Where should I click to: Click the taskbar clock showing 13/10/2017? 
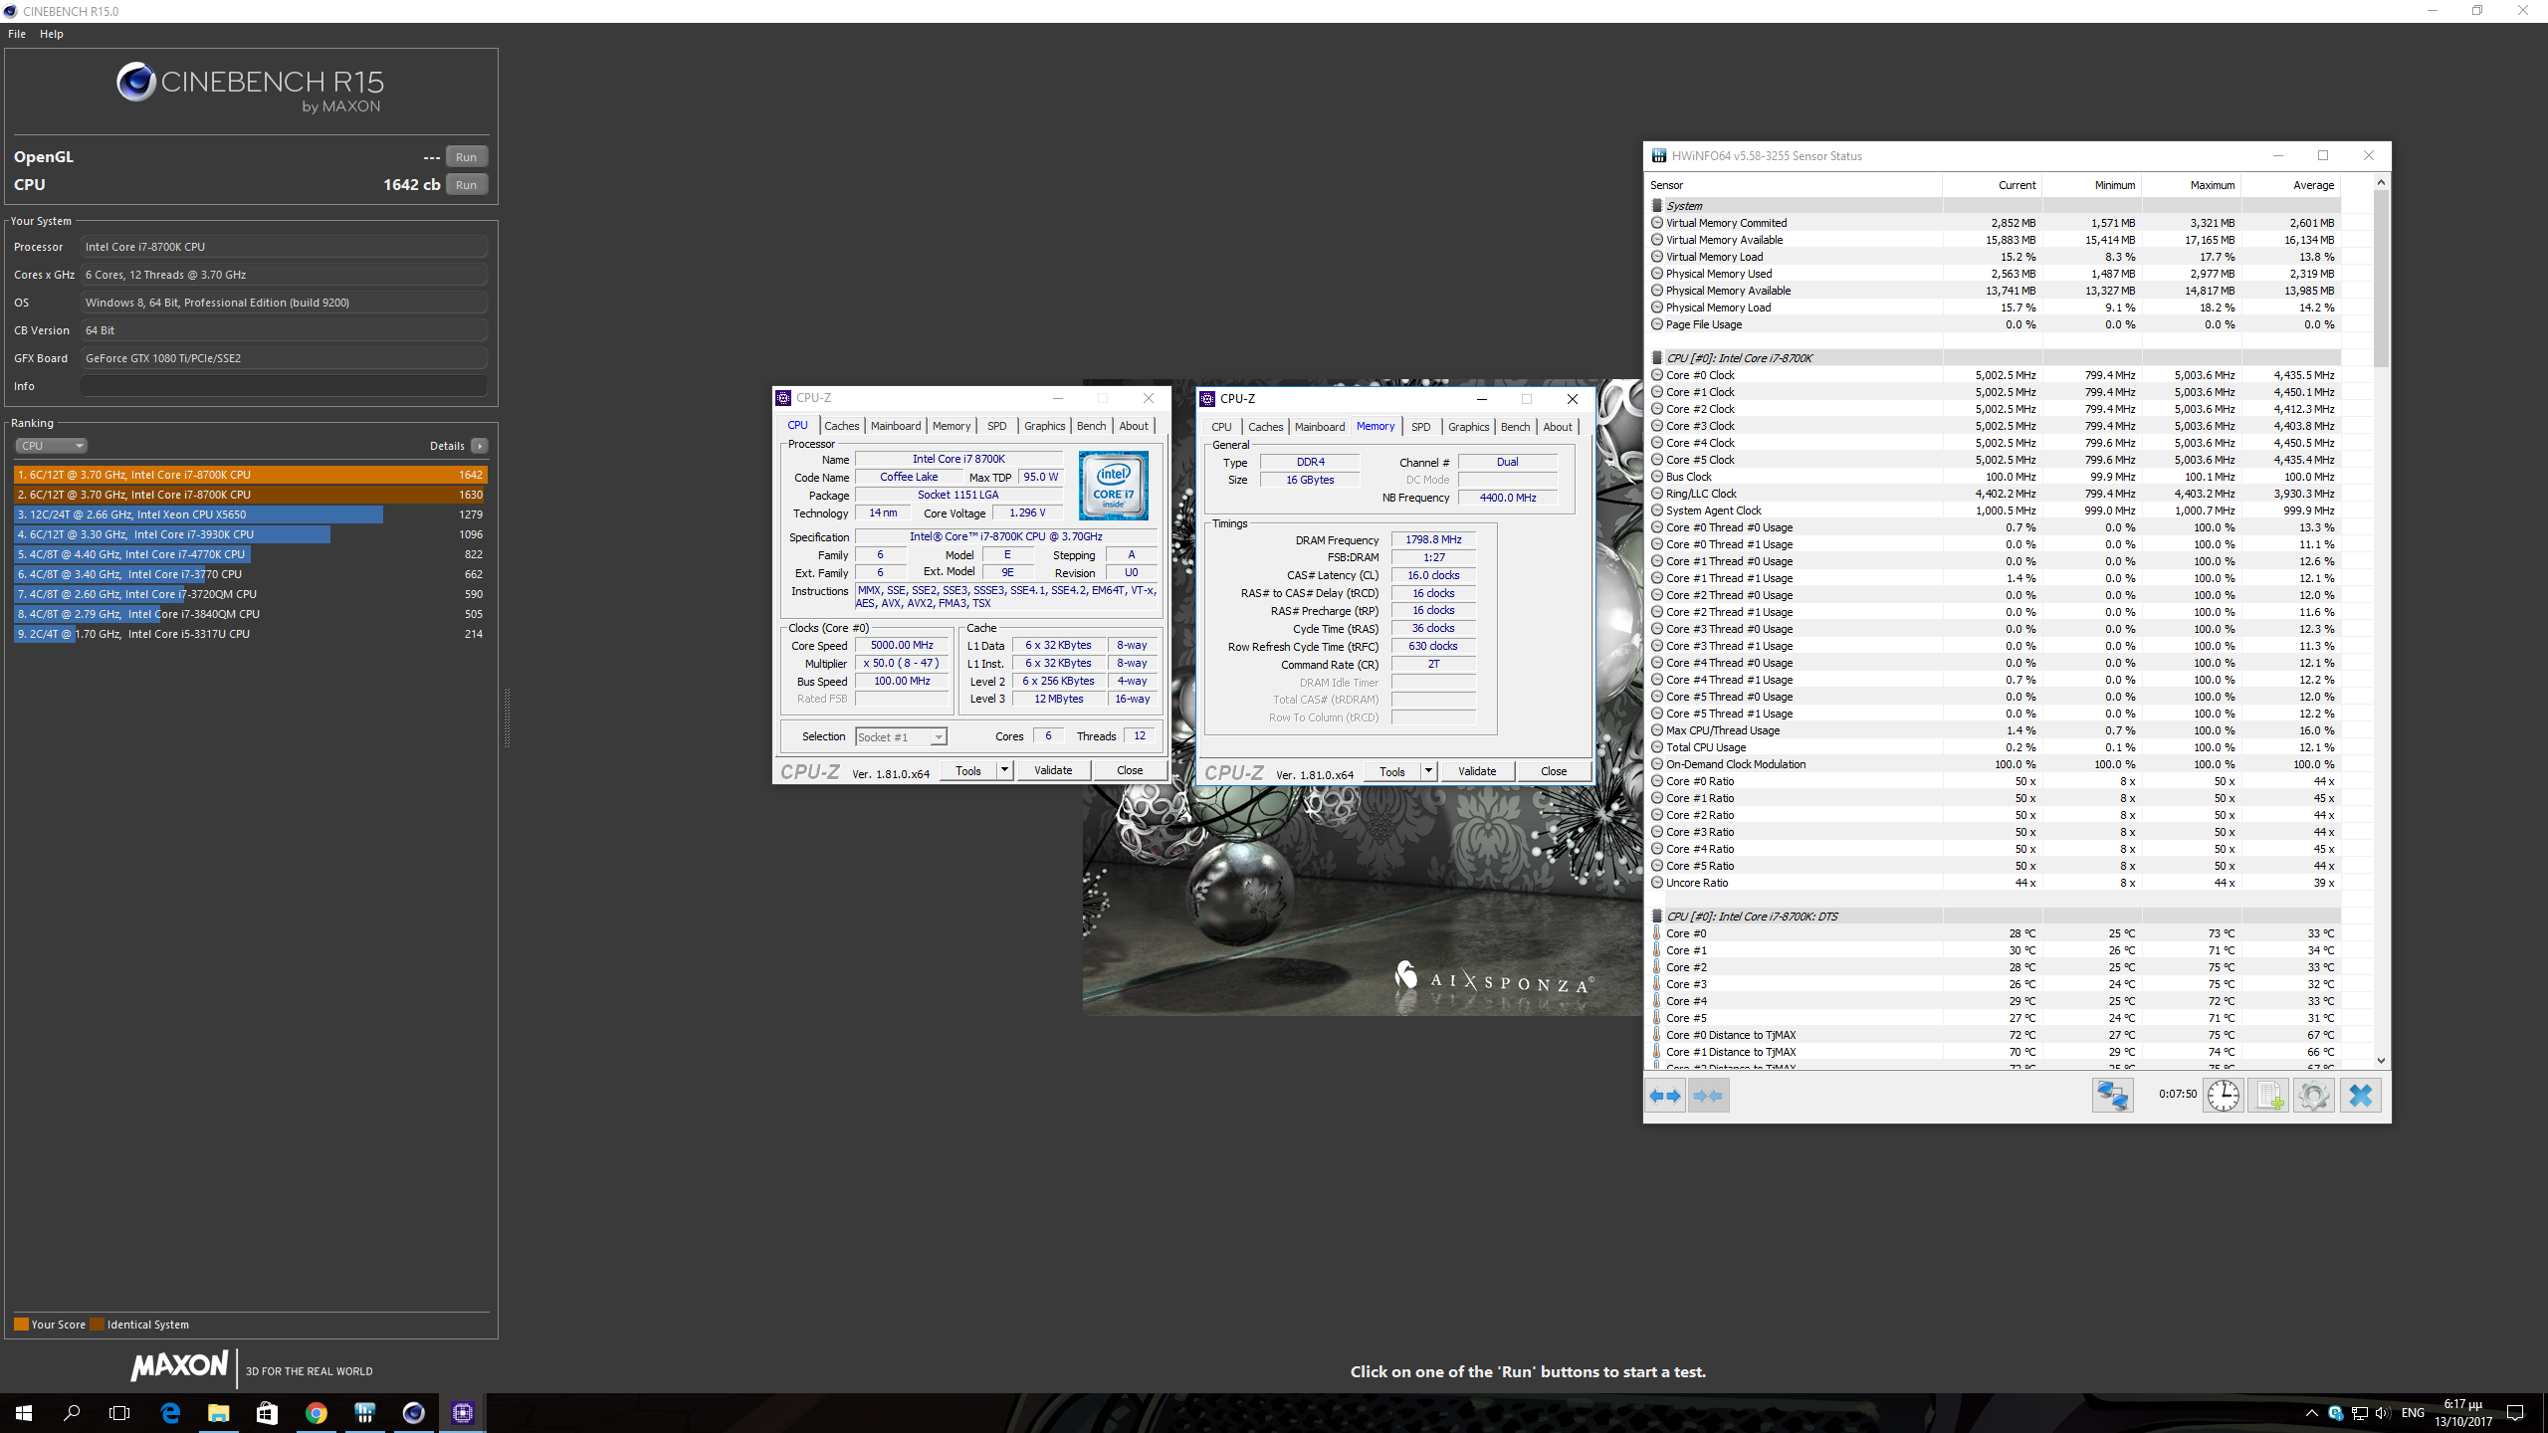pyautogui.click(x=2463, y=1413)
